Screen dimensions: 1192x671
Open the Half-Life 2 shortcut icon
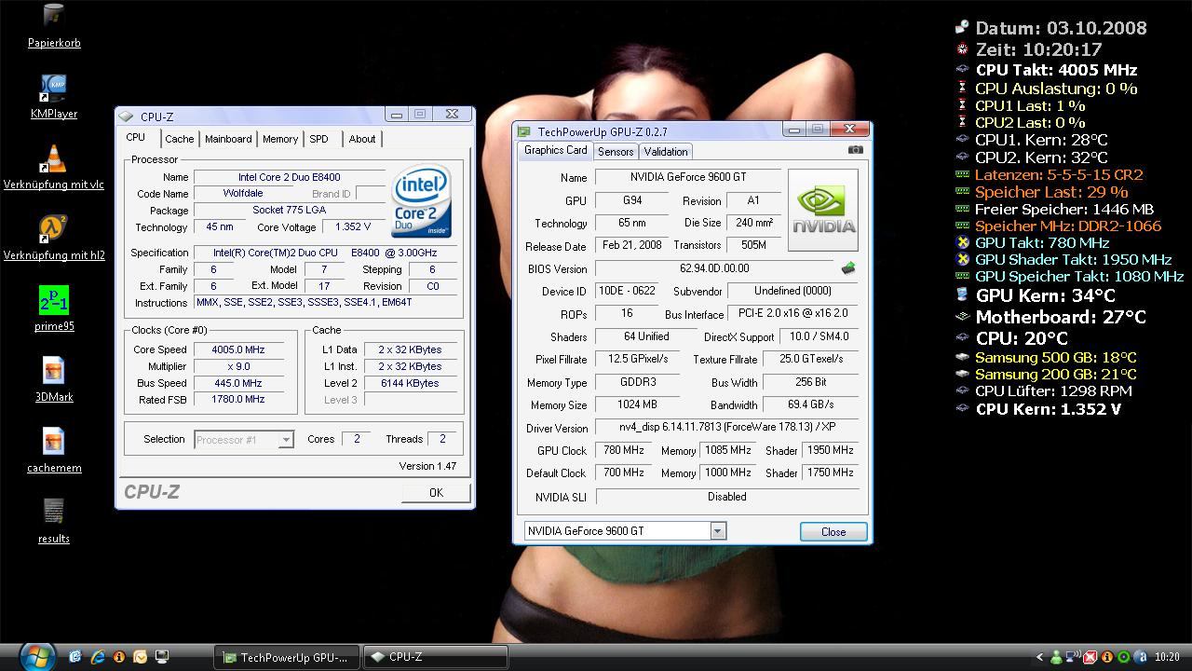[54, 239]
